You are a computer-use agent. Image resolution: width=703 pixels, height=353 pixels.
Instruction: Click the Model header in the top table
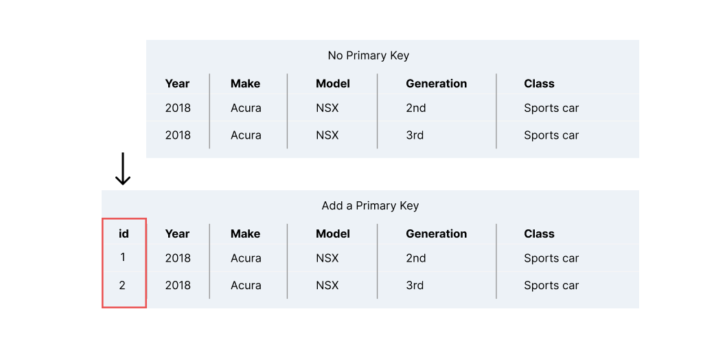click(332, 84)
